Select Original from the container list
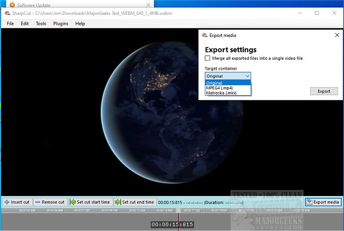 click(x=228, y=82)
